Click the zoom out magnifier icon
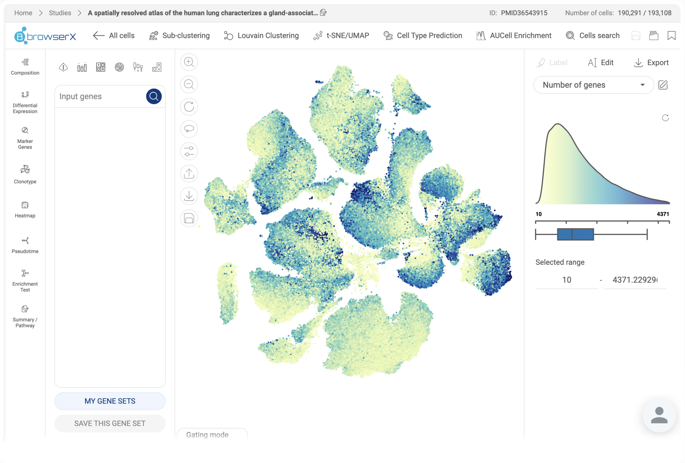685x463 pixels. 189,84
